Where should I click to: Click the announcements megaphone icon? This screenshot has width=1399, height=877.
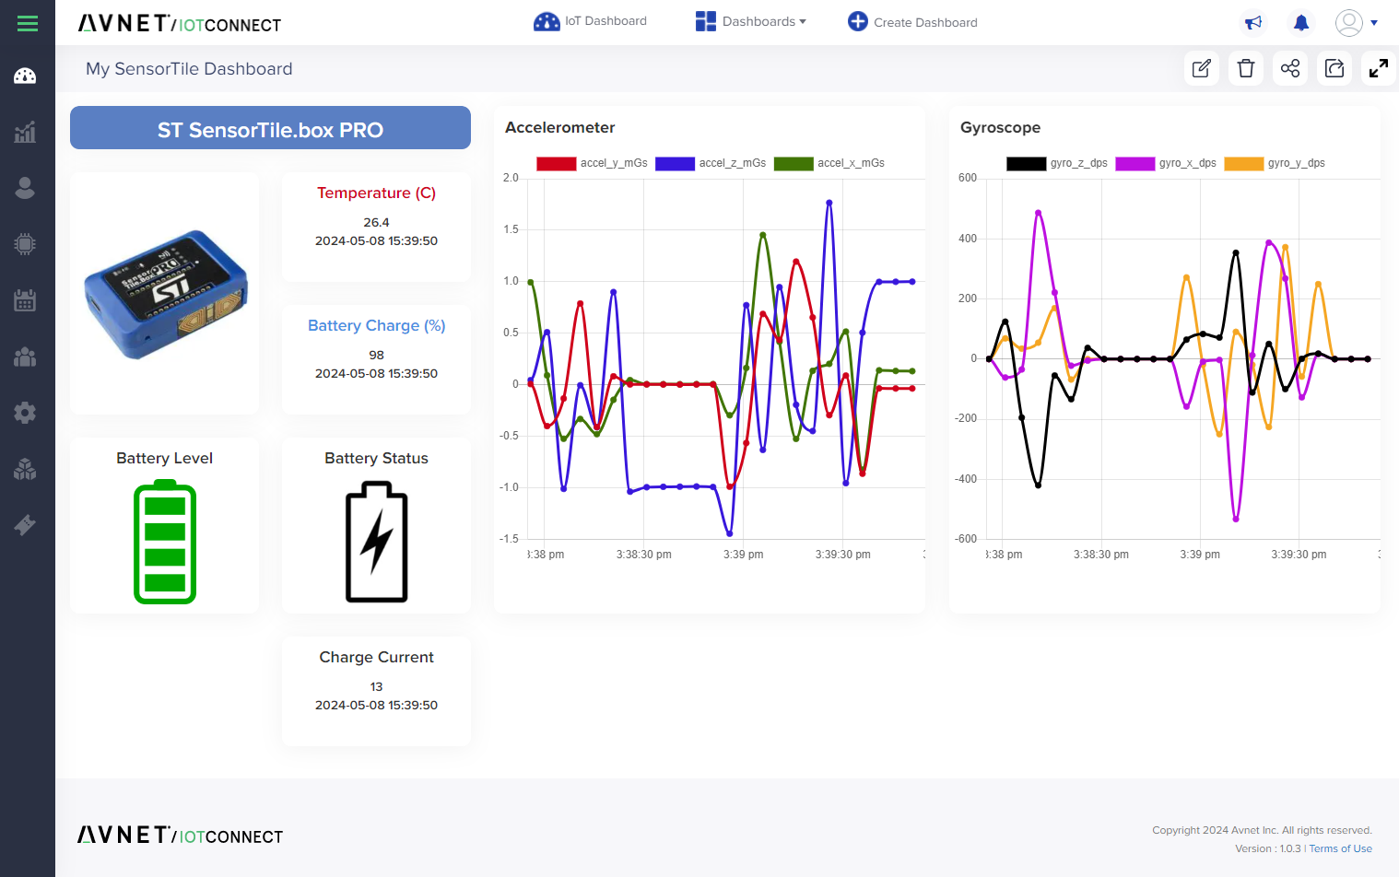1253,22
